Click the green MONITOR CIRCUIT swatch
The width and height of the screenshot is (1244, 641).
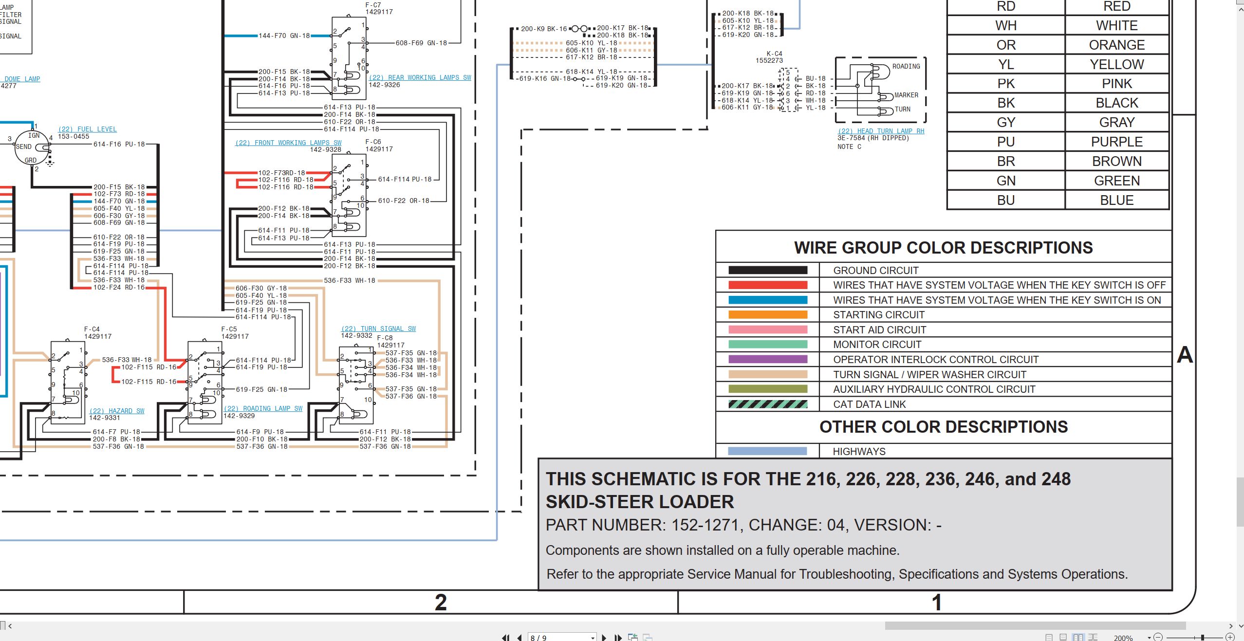[768, 344]
